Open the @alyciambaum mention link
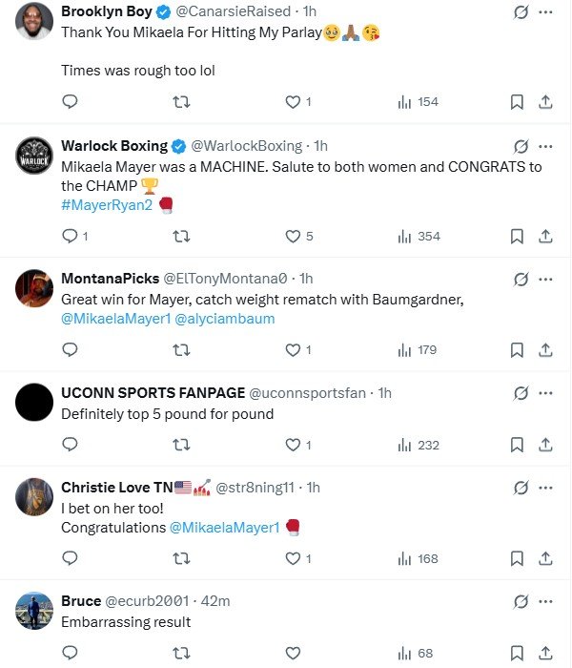572x668 pixels. tap(225, 319)
